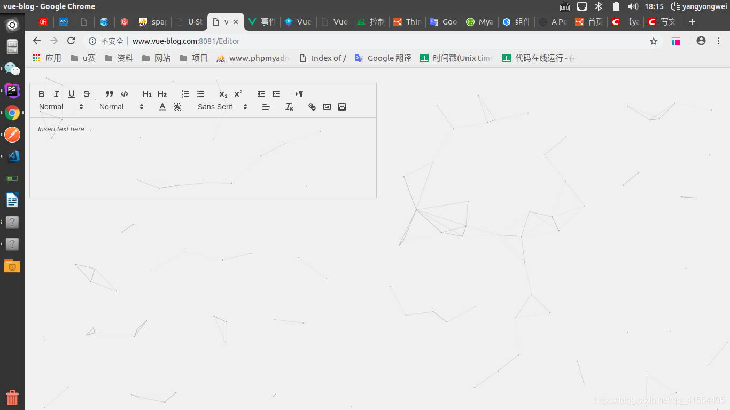Clear text formatting
Viewport: 730px width, 410px height.
coord(289,107)
